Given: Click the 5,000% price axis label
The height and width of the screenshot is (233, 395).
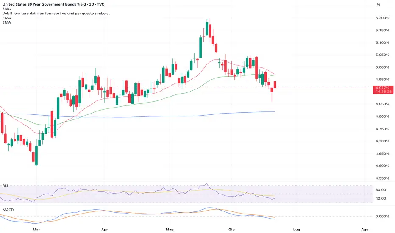Looking at the screenshot, I should pos(382,67).
